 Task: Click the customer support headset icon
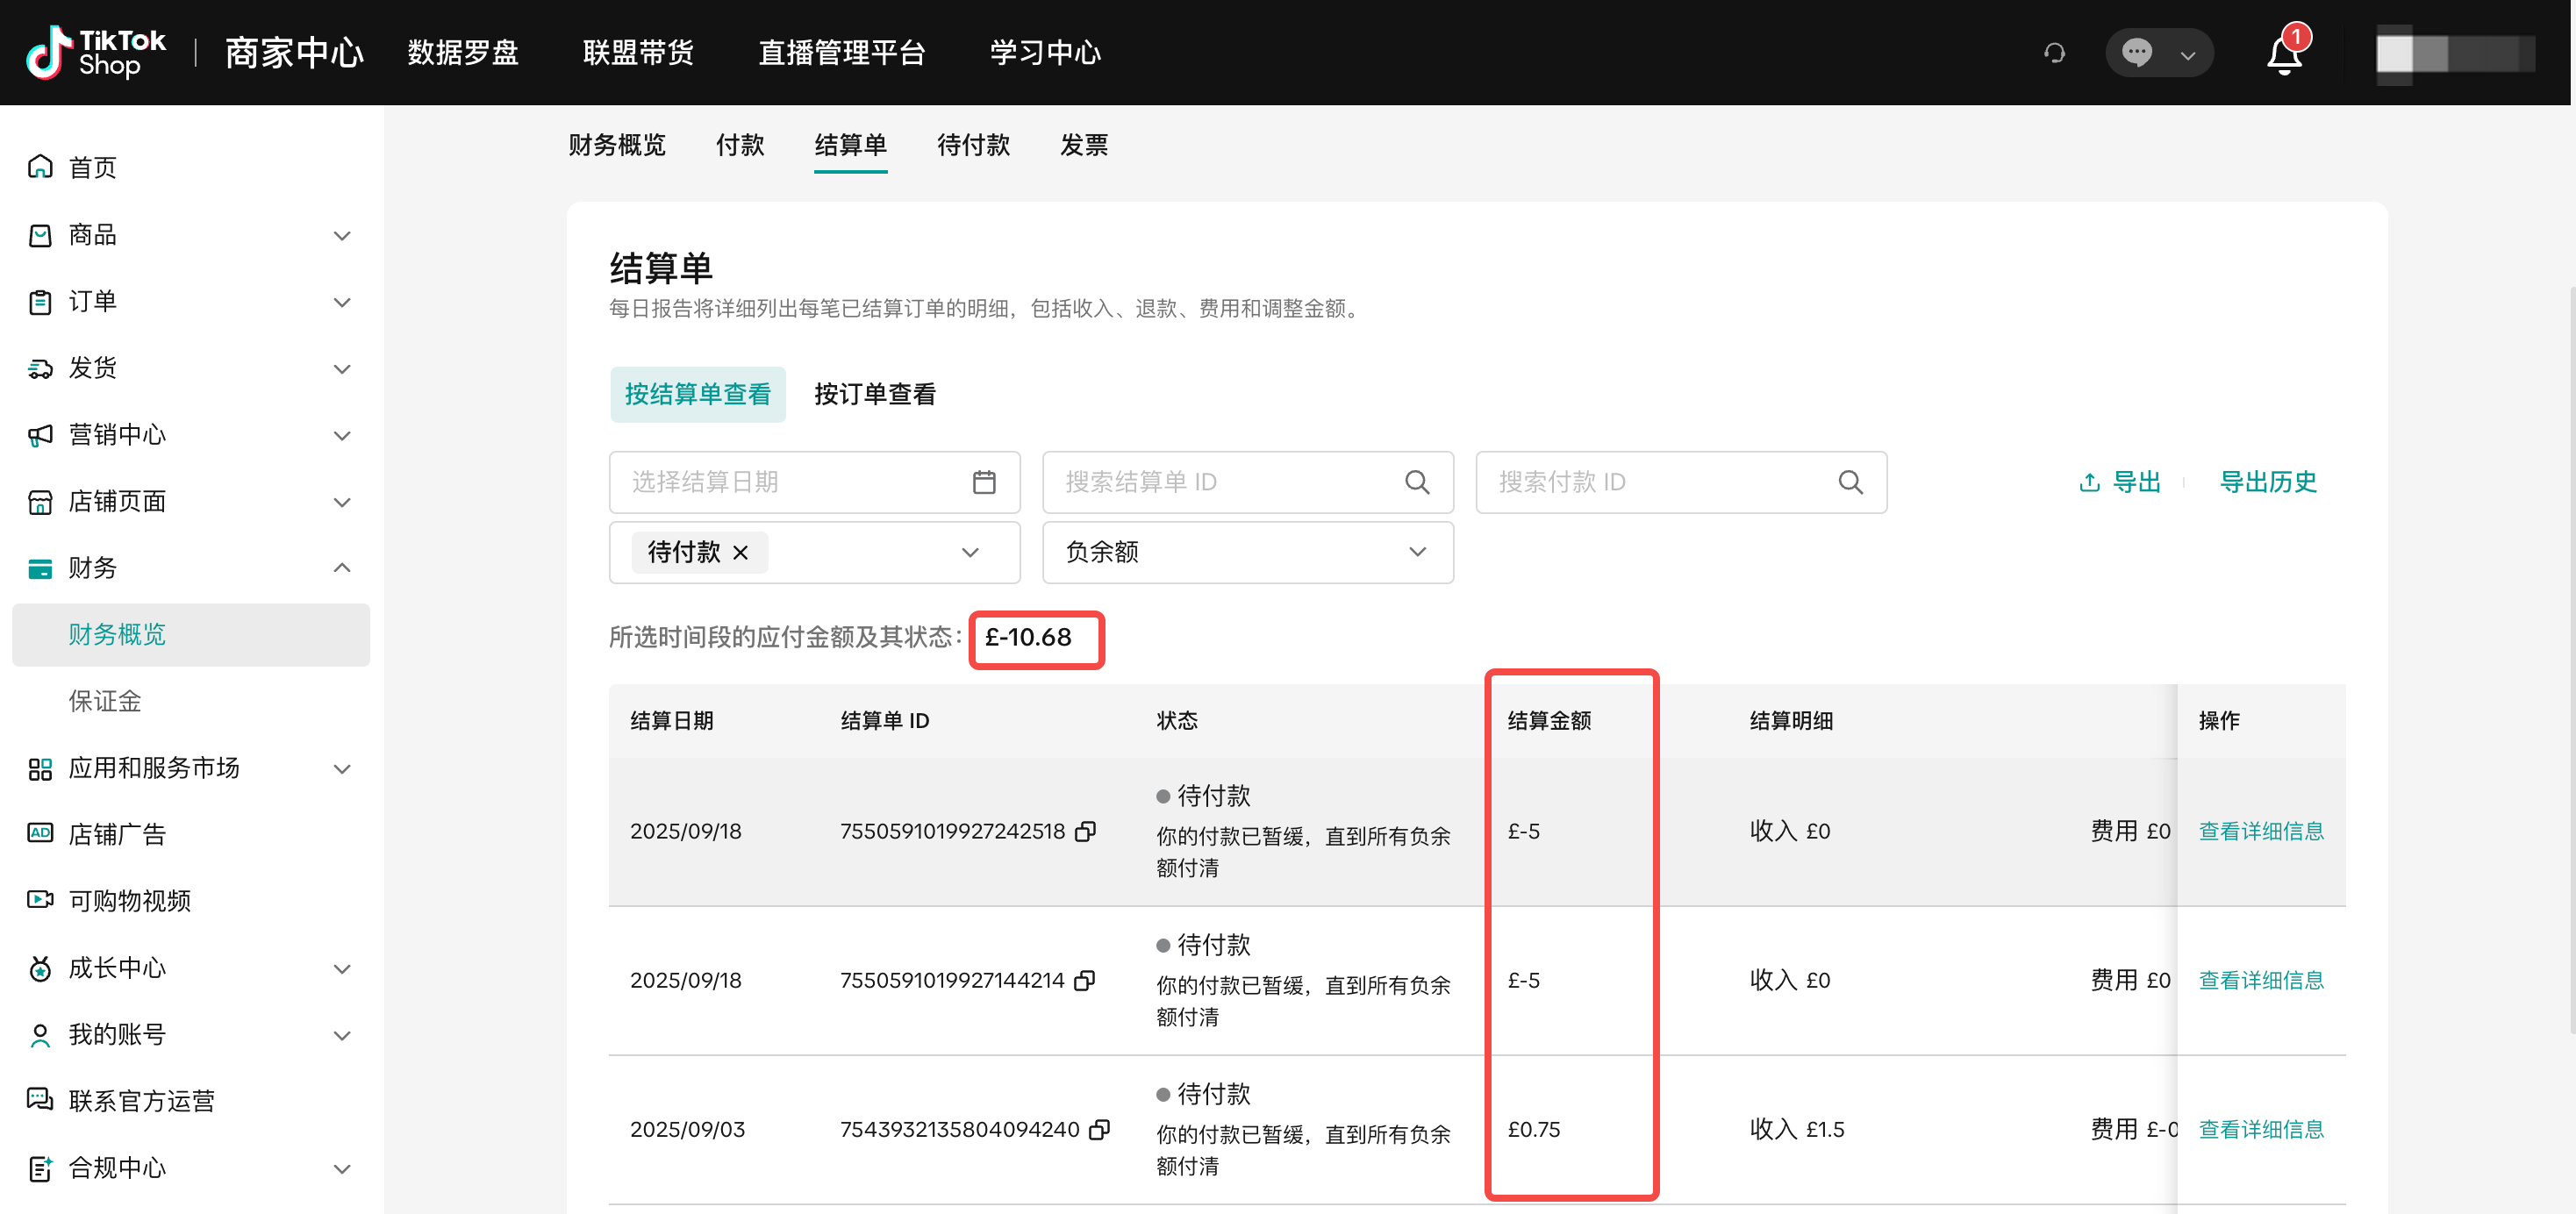pos(2054,53)
